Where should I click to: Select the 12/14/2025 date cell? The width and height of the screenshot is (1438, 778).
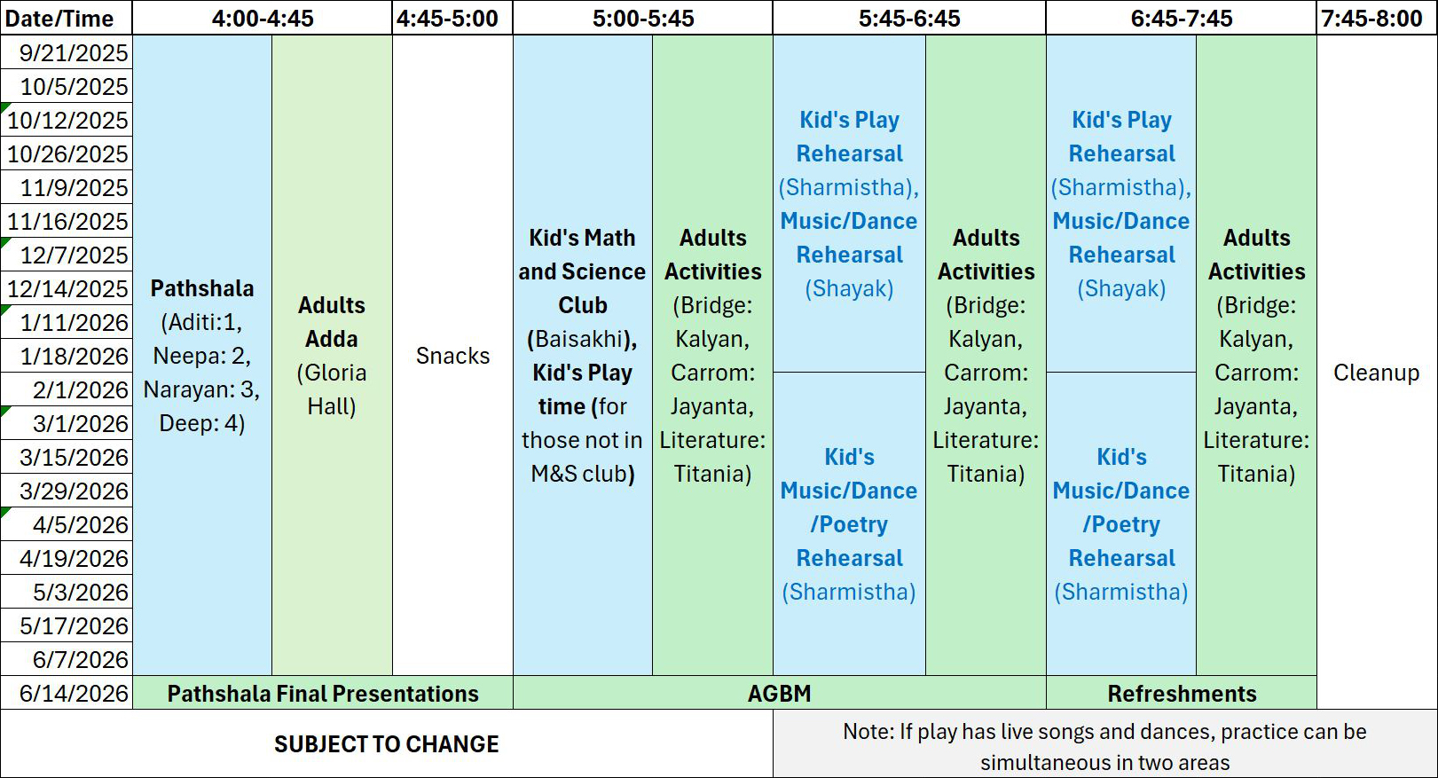[67, 288]
